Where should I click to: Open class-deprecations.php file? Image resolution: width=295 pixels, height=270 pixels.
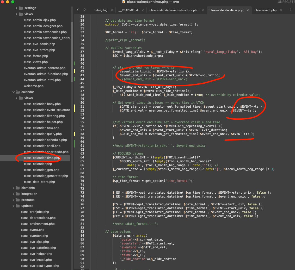(x=38, y=218)
